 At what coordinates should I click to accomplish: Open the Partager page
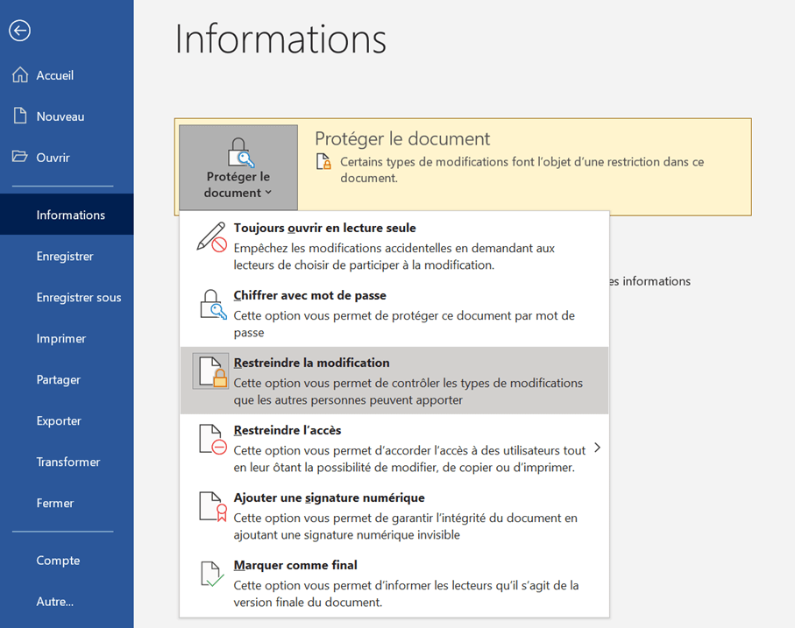(67, 379)
